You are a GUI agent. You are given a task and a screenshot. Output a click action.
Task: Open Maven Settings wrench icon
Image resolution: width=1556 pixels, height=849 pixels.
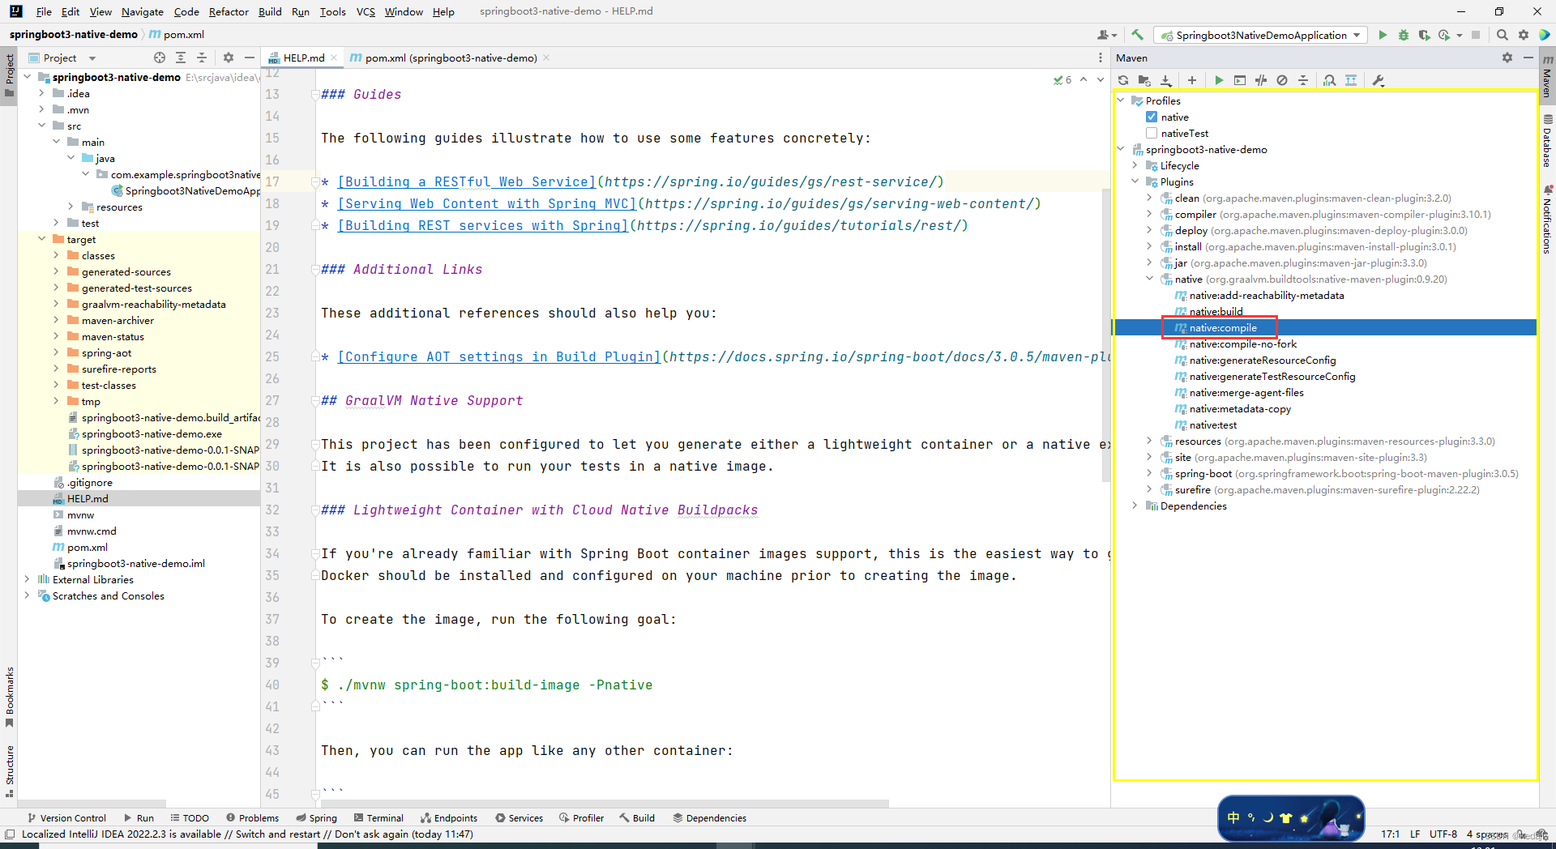(x=1379, y=80)
